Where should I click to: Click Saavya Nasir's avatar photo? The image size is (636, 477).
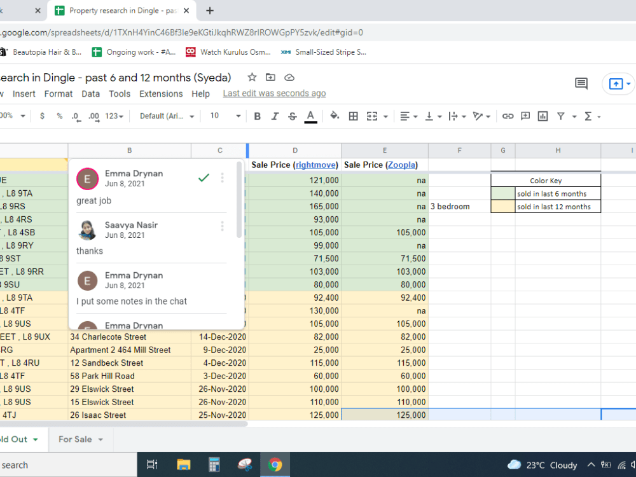click(87, 230)
